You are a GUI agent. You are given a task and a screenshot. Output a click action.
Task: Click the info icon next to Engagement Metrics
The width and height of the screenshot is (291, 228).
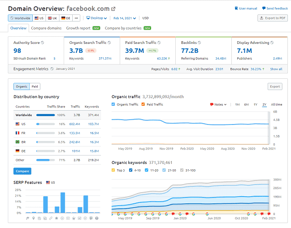(52, 69)
